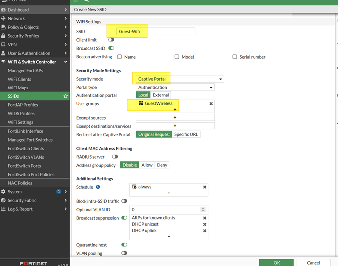Add an entry to Exempt sources
The image size is (338, 266).
(175, 118)
